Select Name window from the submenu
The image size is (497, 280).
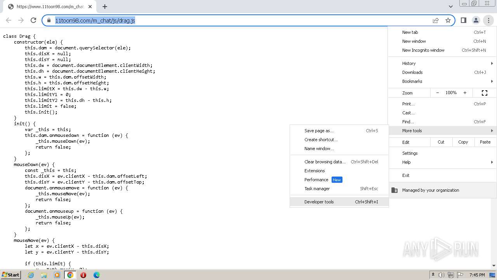pyautogui.click(x=339, y=149)
